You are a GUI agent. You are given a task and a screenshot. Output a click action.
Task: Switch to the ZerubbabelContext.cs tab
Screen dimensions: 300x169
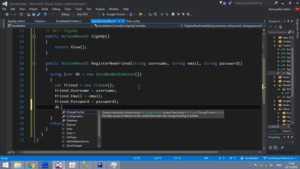(x=68, y=21)
